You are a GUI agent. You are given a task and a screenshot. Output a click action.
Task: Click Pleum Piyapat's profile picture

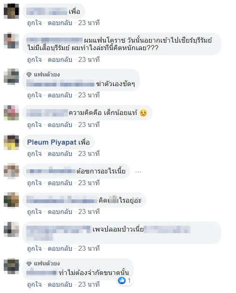(x=11, y=143)
